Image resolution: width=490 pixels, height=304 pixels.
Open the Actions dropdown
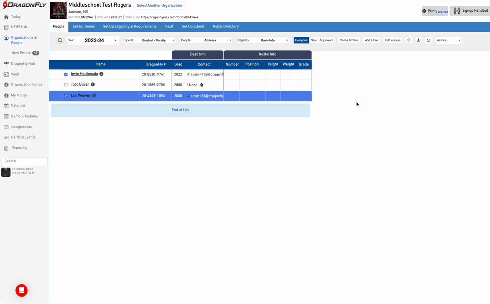(x=448, y=40)
